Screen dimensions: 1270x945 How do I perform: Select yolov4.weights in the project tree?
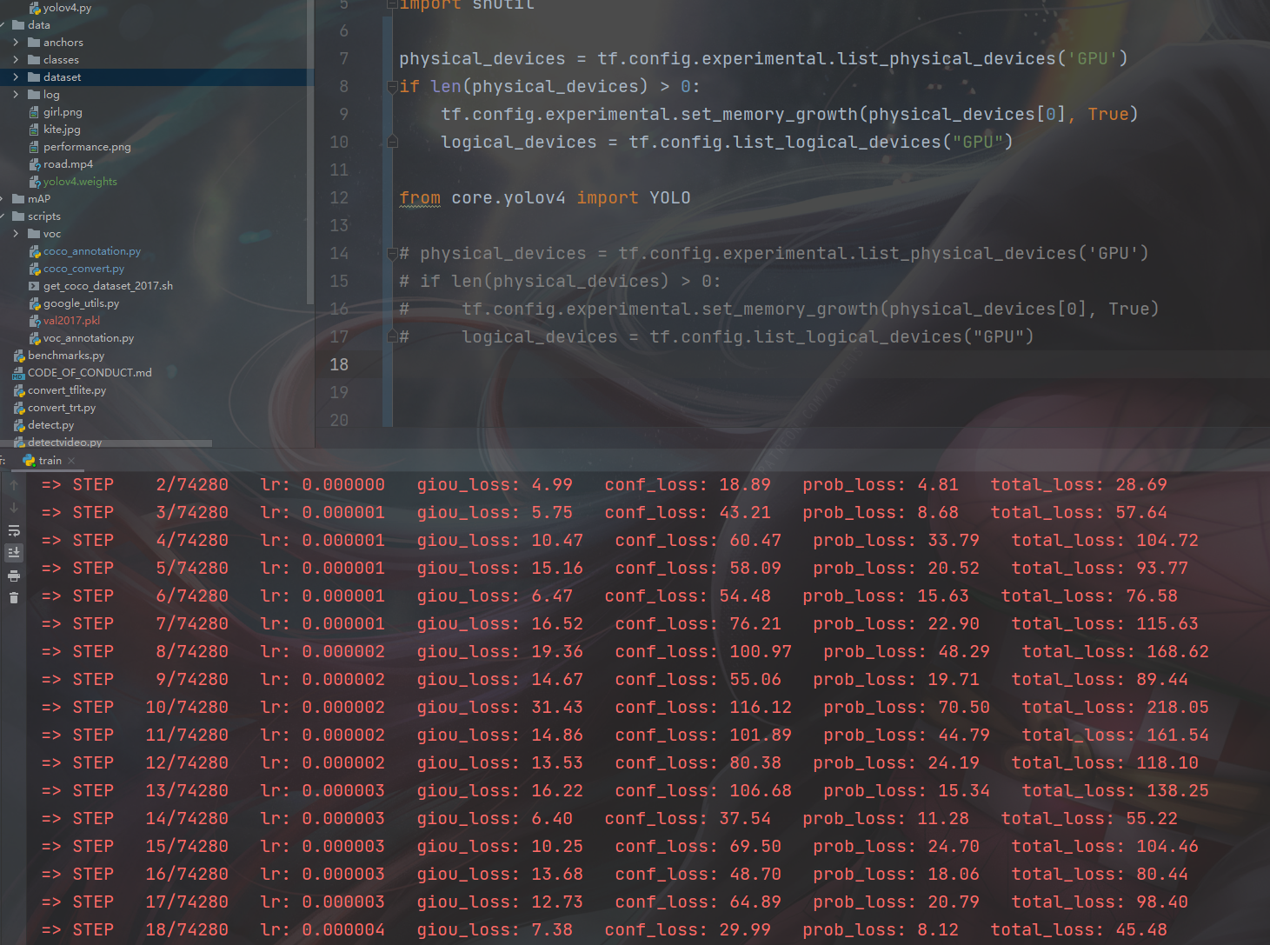78,181
